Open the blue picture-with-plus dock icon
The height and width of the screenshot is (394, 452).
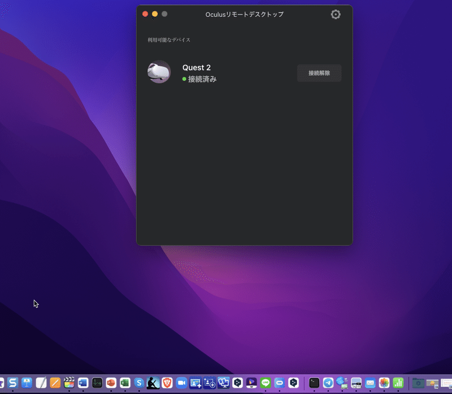(x=195, y=383)
